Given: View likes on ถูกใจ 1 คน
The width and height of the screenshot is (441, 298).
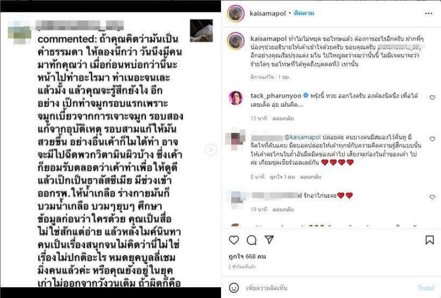Looking at the screenshot, I should tap(282, 177).
